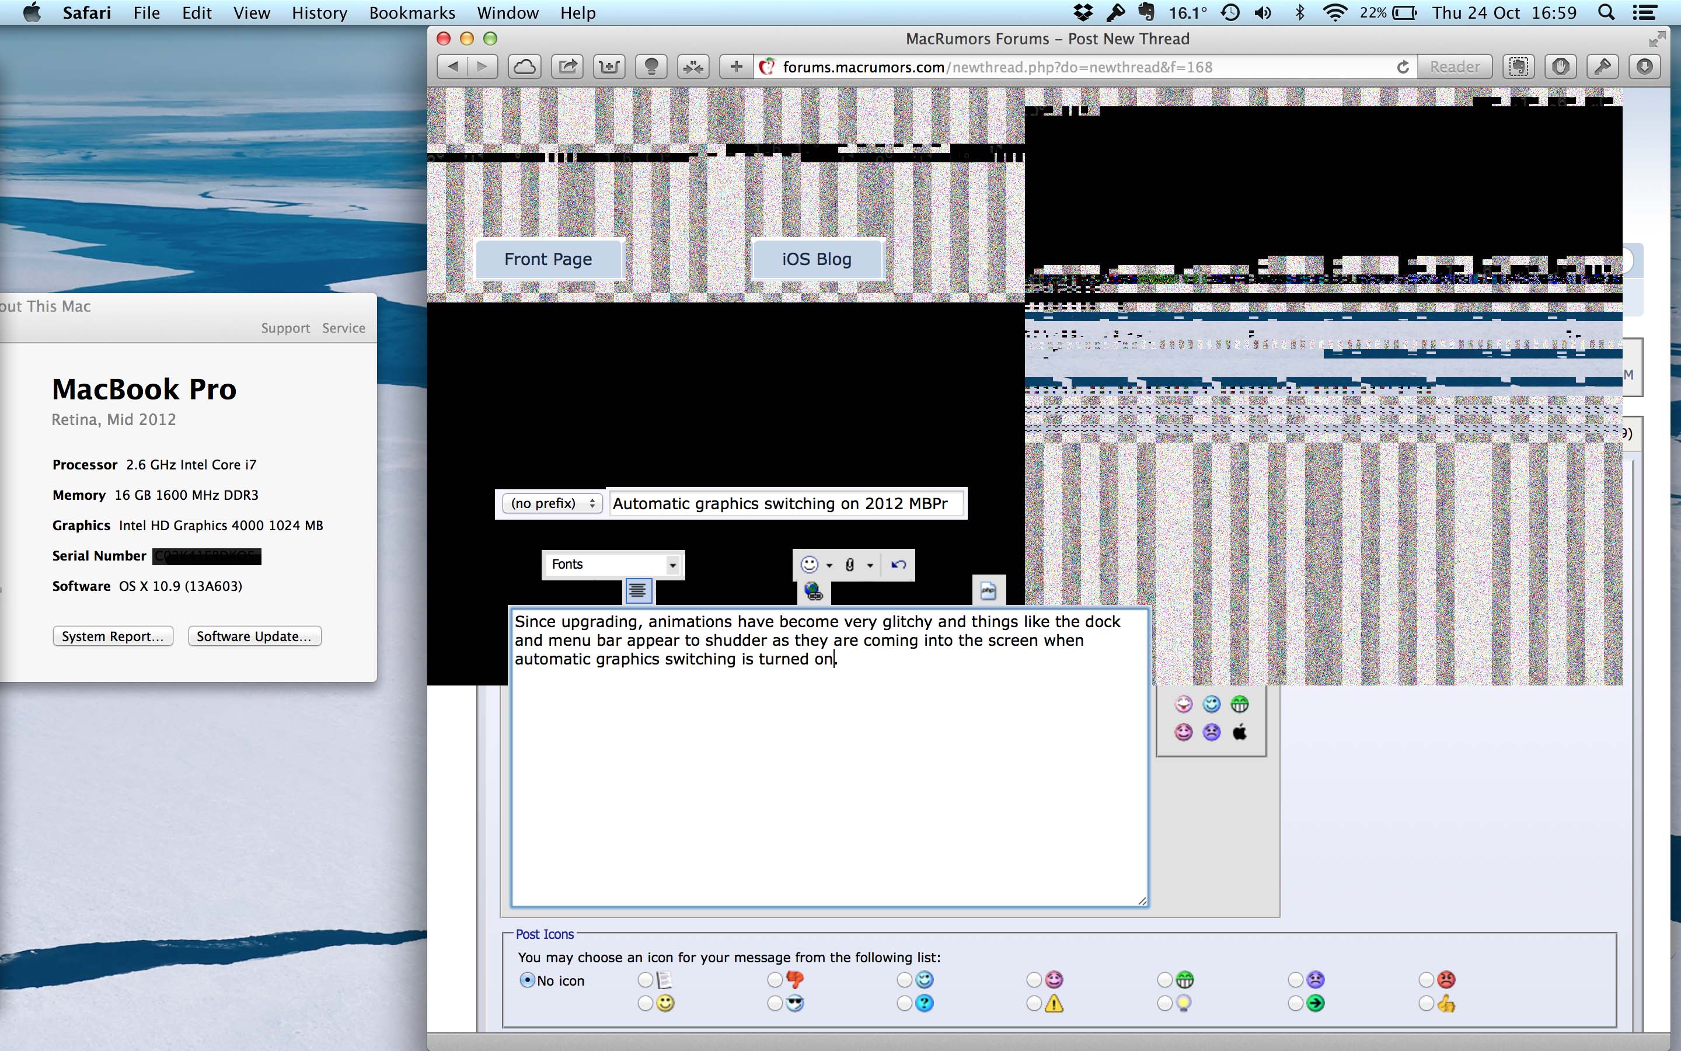Click the paperclip attachment icon
Viewport: 1681px width, 1051px height.
tap(849, 565)
